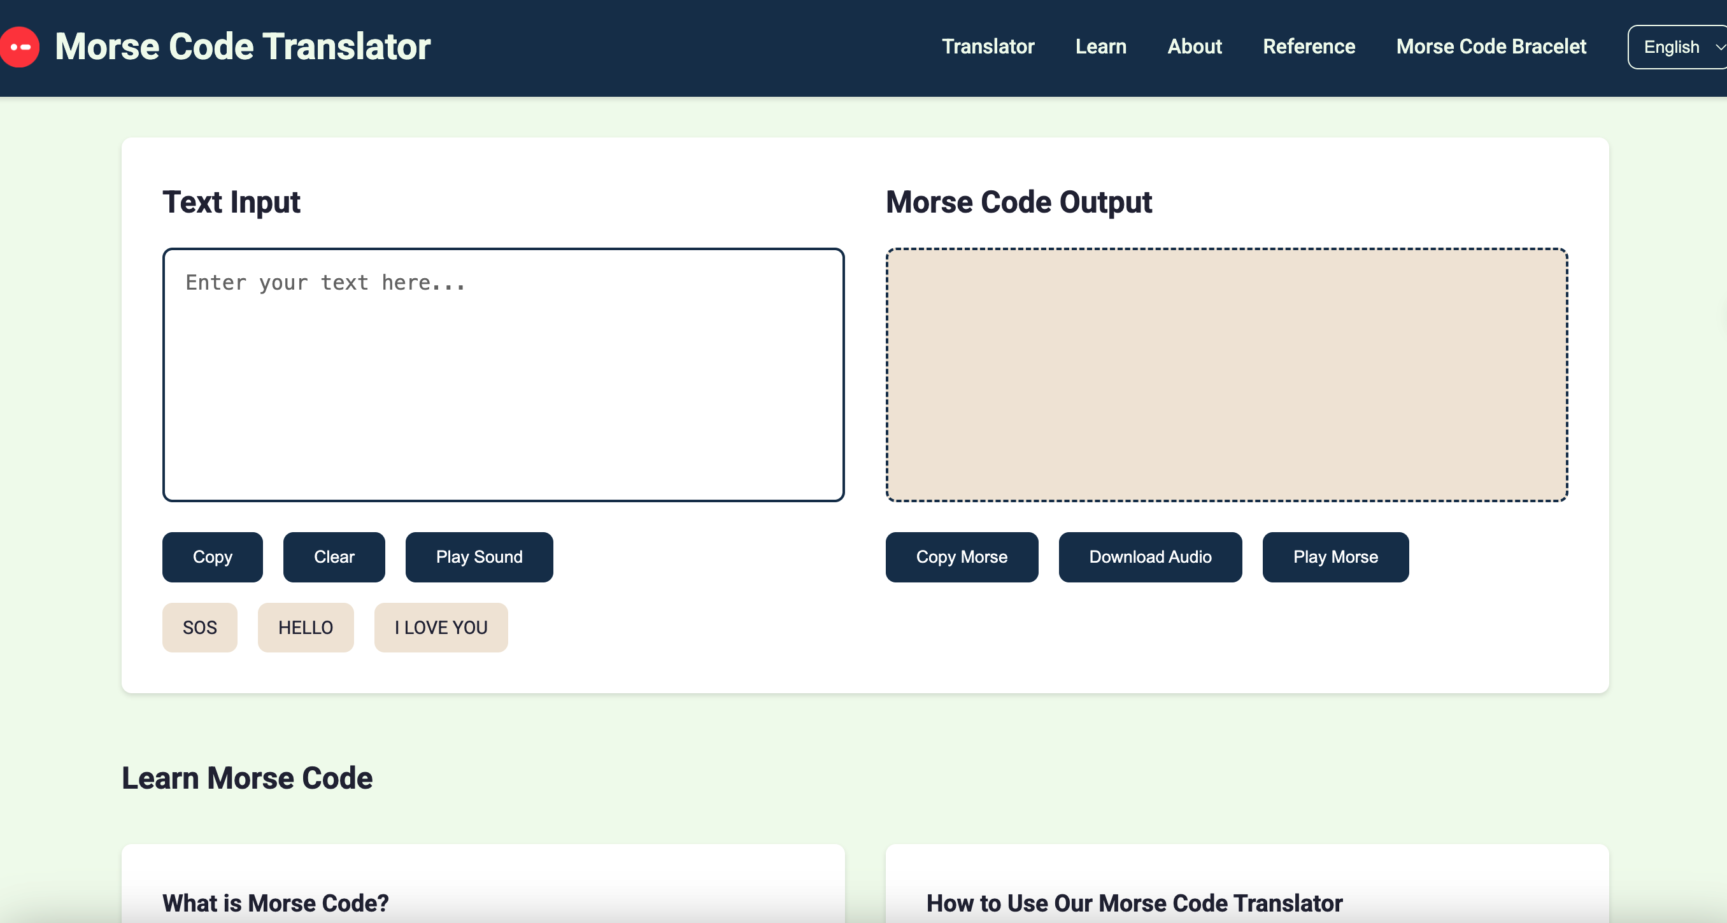
Task: Click the Clear button to empty the text
Action: click(x=334, y=557)
